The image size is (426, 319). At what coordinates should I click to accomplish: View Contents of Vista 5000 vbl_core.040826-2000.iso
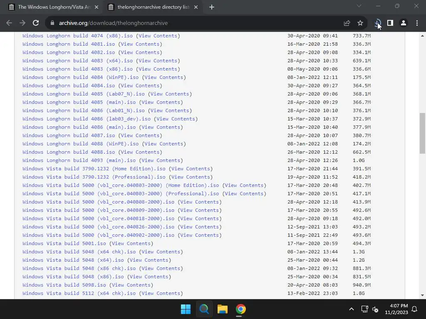[199, 227]
